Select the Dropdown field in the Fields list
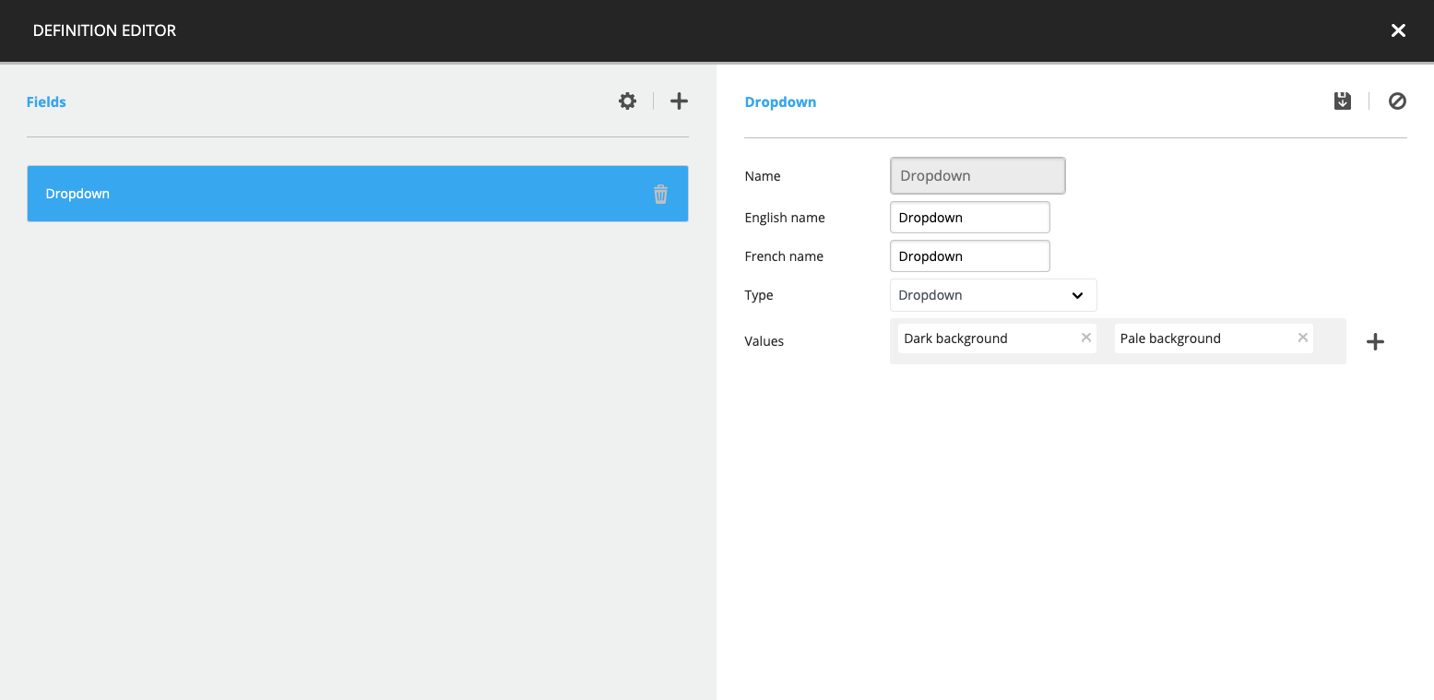The width and height of the screenshot is (1434, 700). click(x=277, y=194)
